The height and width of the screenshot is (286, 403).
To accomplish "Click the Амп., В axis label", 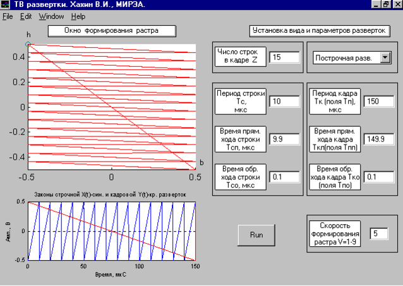I will (x=8, y=232).
